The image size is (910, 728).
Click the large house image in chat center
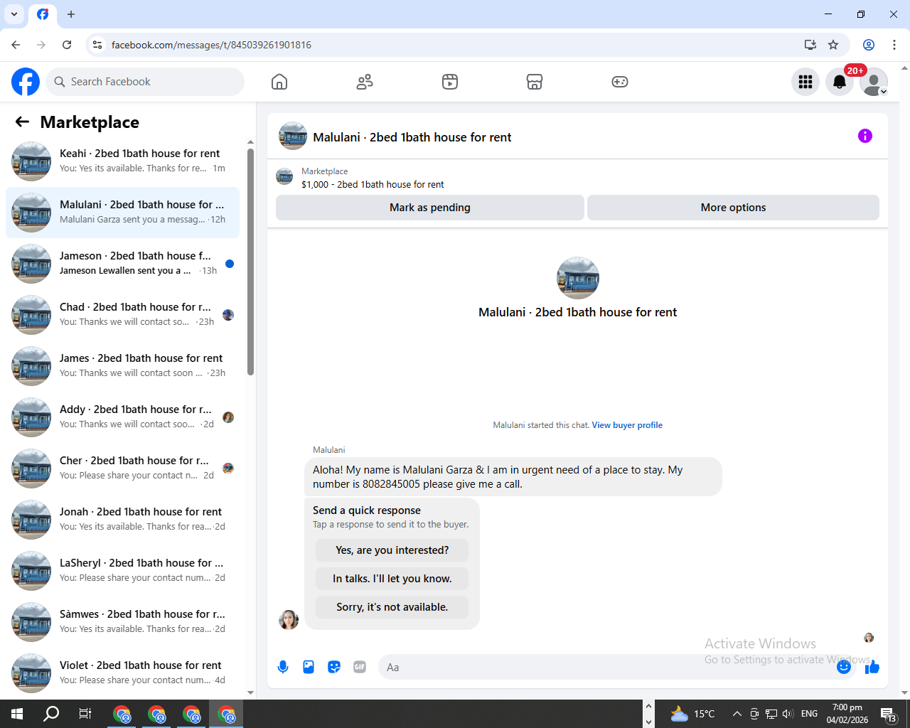click(x=578, y=278)
